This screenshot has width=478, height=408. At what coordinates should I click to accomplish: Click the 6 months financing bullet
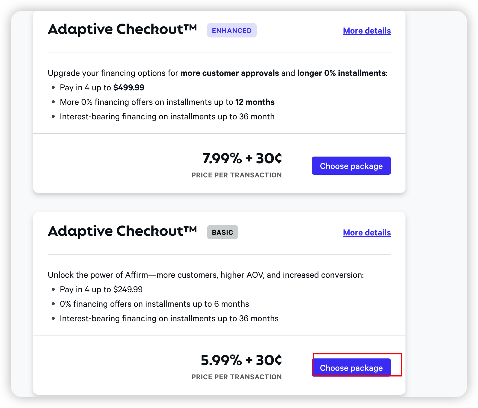pyautogui.click(x=154, y=304)
